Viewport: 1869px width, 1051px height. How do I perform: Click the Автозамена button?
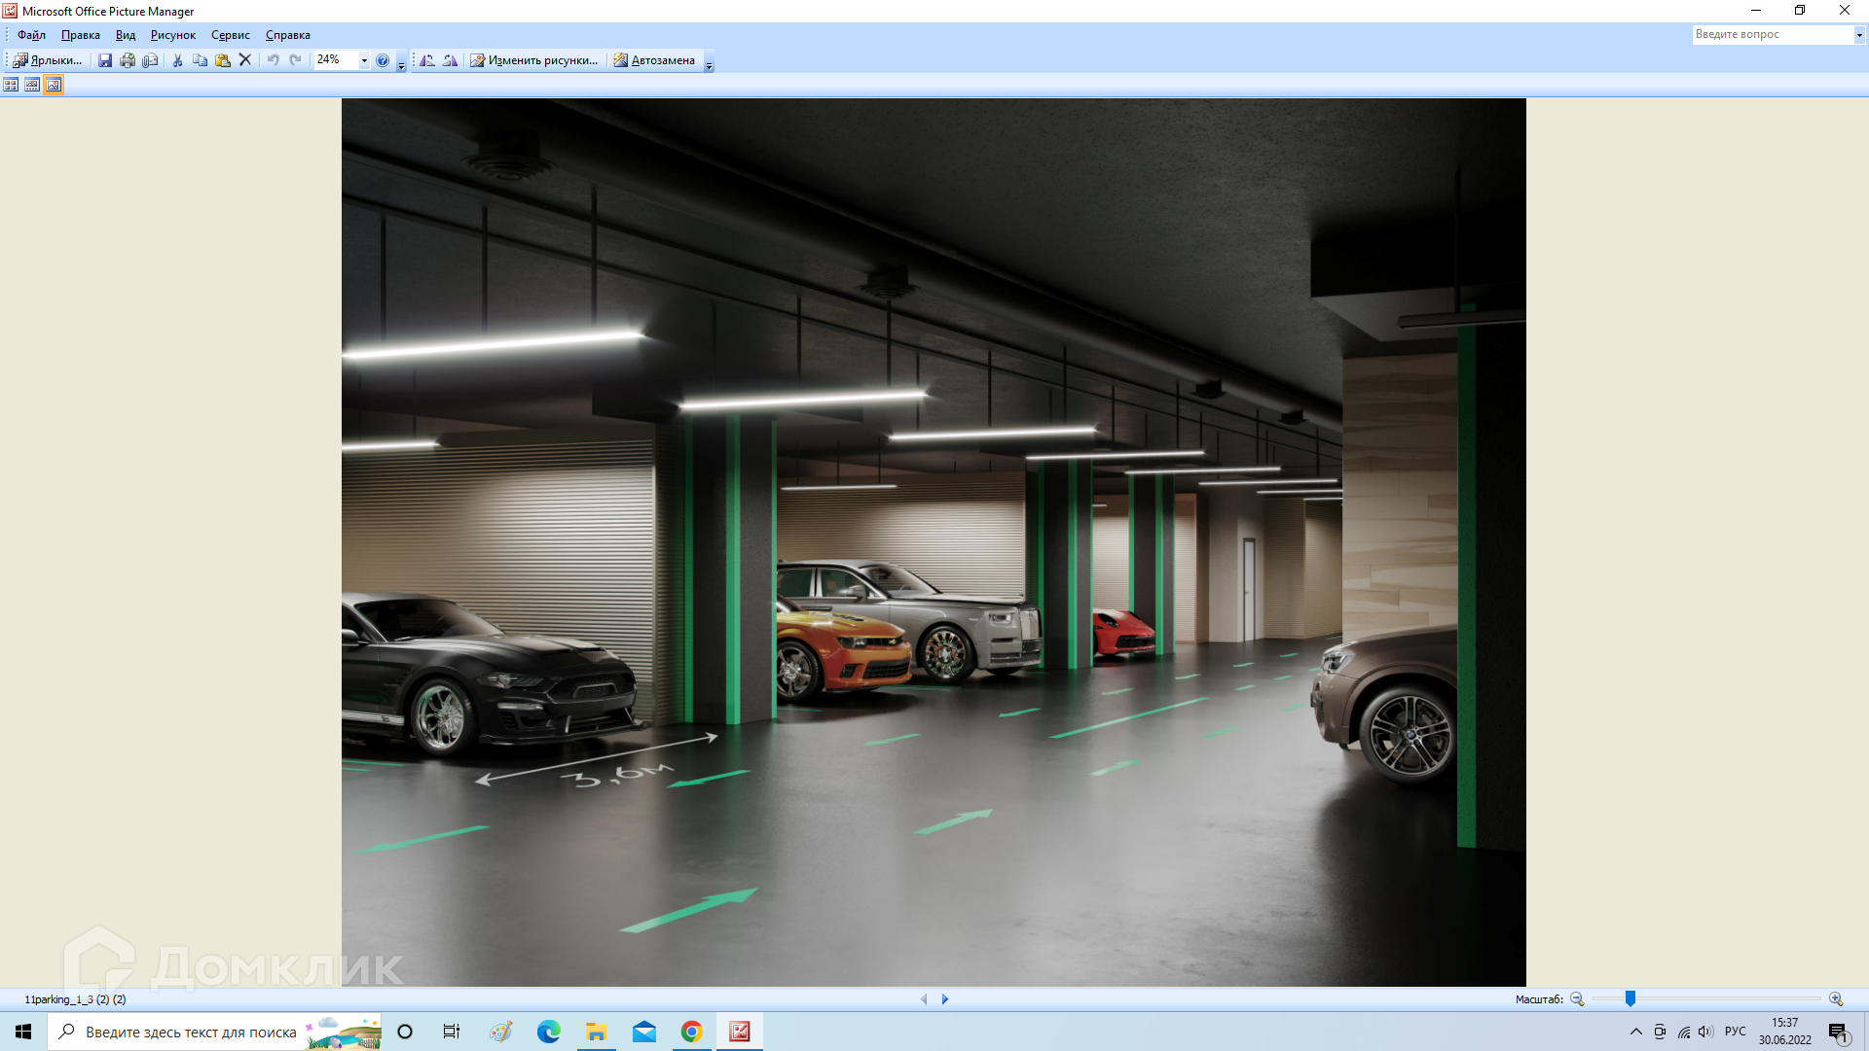tap(654, 60)
